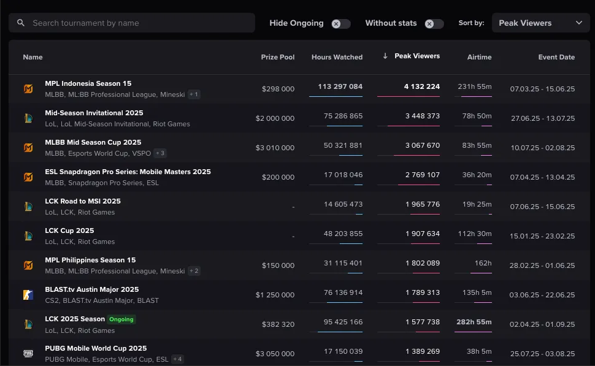The height and width of the screenshot is (366, 595).
Task: Enable the Without stats toggle
Action: pos(434,24)
